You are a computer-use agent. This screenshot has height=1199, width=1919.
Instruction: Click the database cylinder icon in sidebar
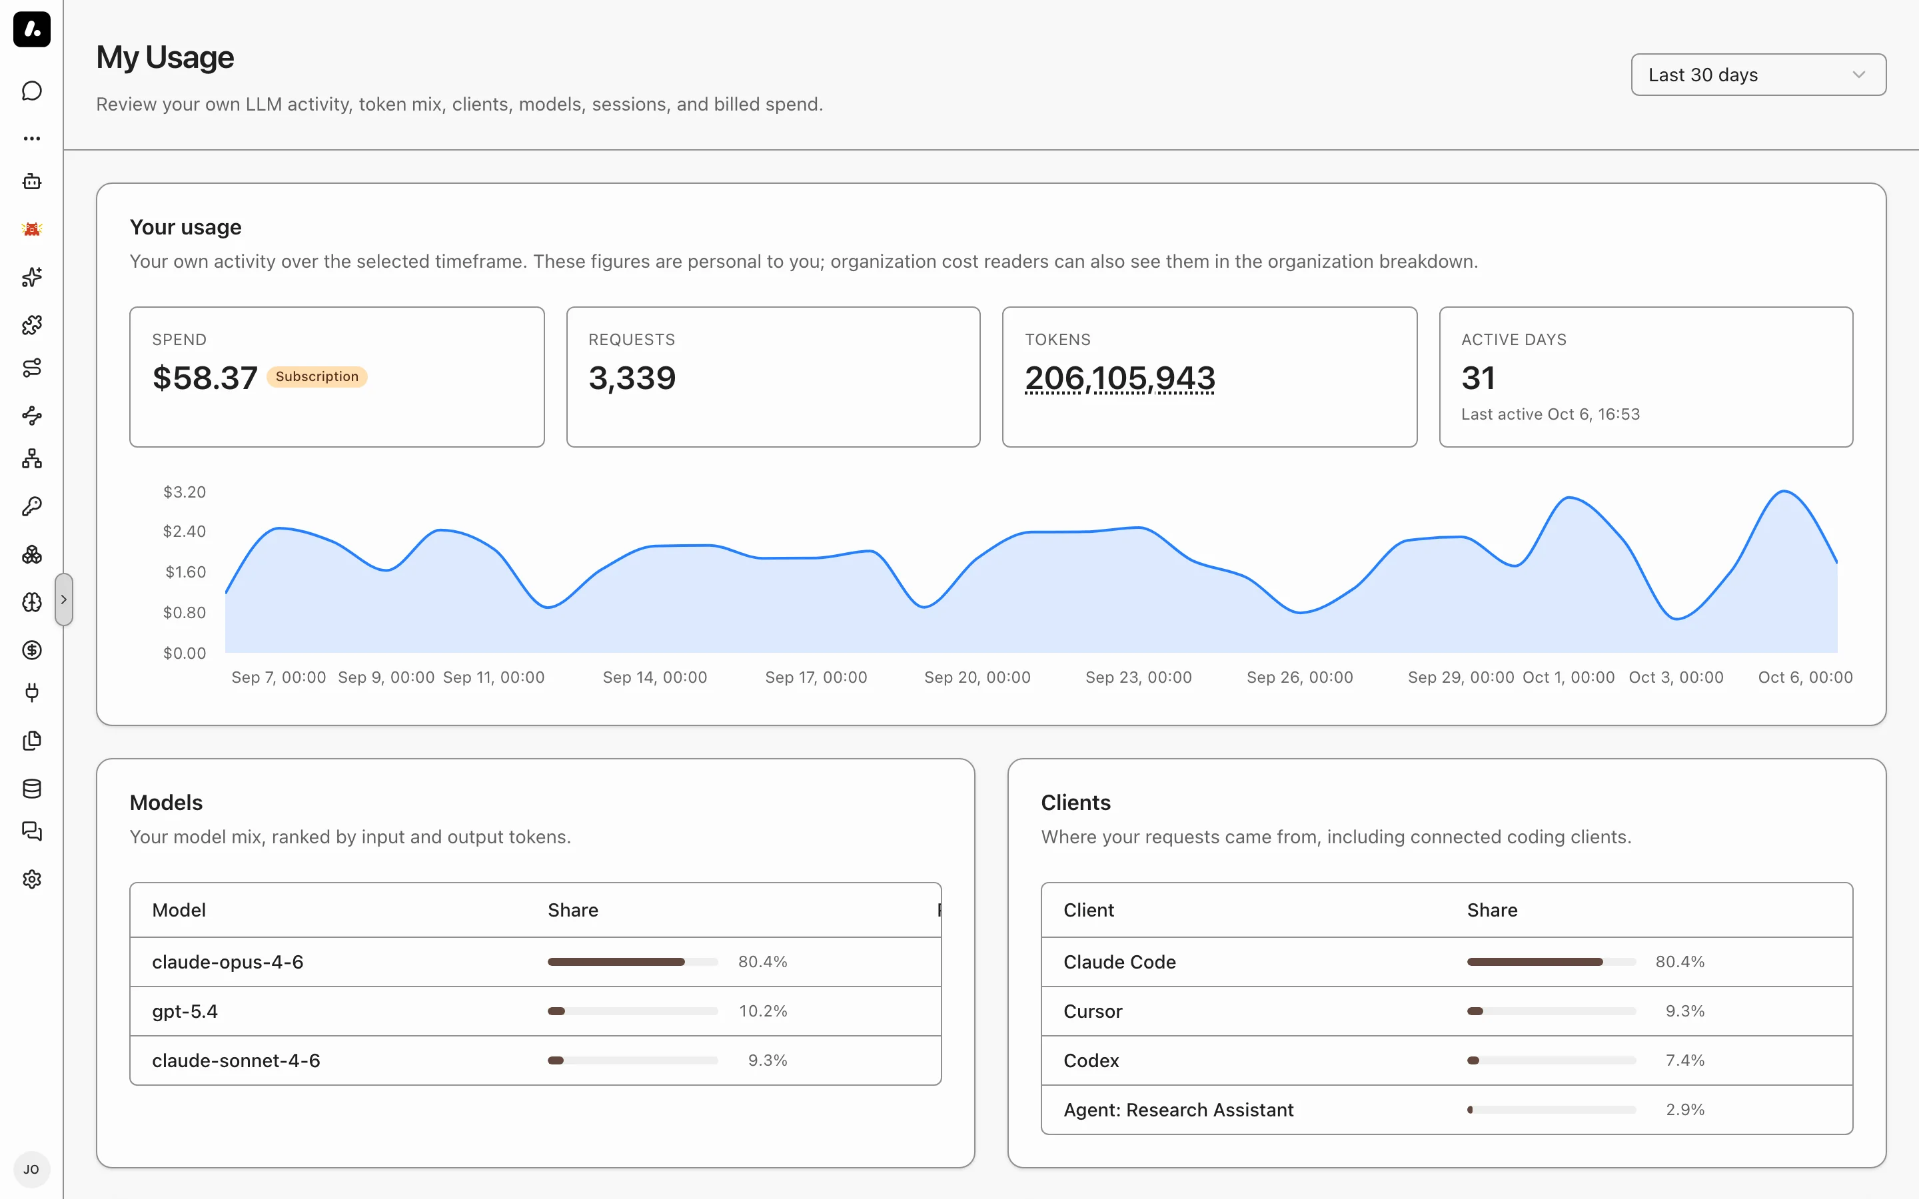32,788
